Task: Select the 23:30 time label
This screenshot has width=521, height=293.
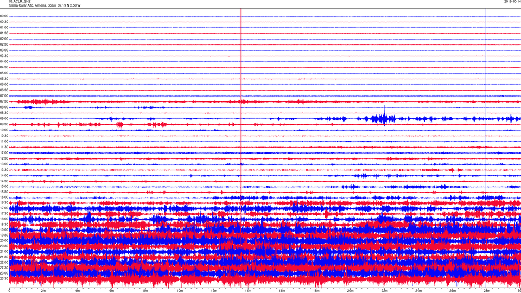Action: (4, 278)
